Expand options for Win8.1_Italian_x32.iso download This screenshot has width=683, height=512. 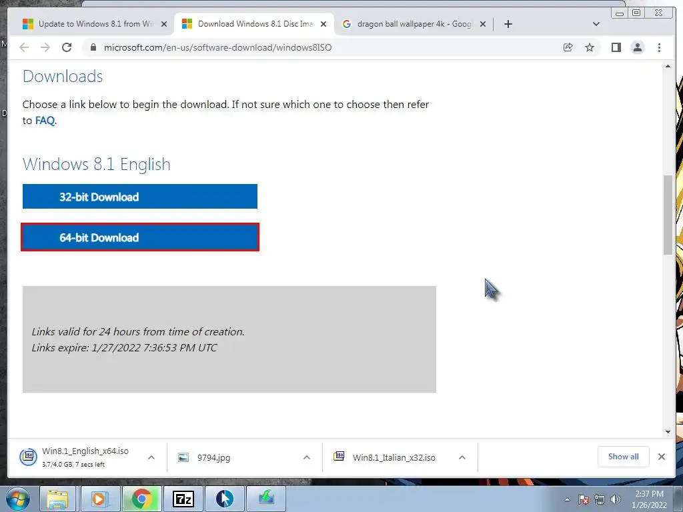coord(462,457)
